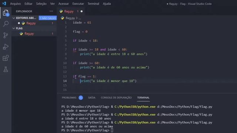
Task: Click EXPLORADOR sidebar title
Action: 24,11
